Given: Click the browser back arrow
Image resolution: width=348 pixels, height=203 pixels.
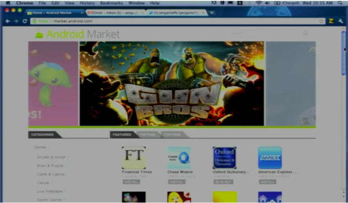Looking at the screenshot, I should click(x=8, y=21).
